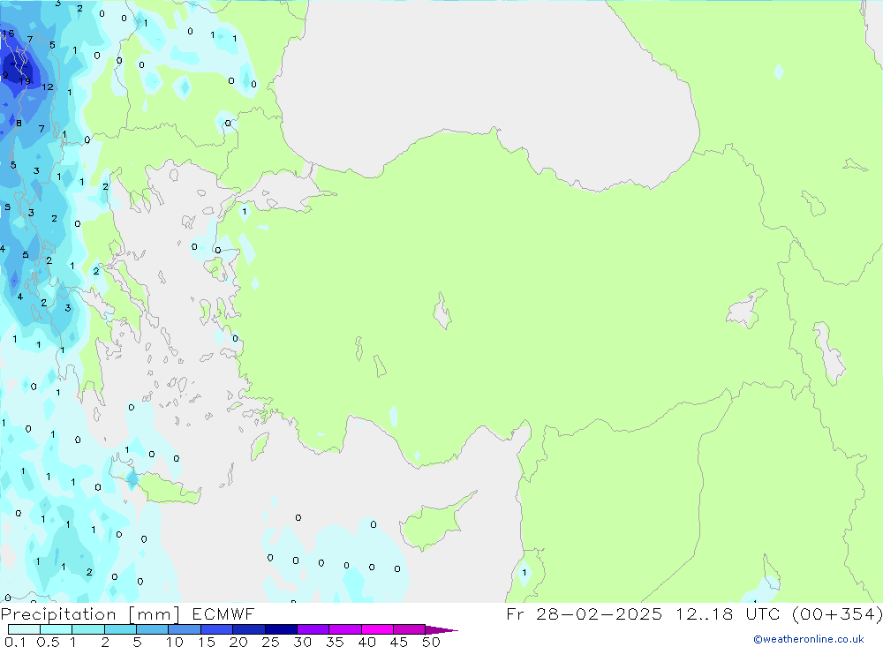The image size is (883, 647).
Task: Click the date 'Fr 28-02-2025' text
Action: pos(584,613)
